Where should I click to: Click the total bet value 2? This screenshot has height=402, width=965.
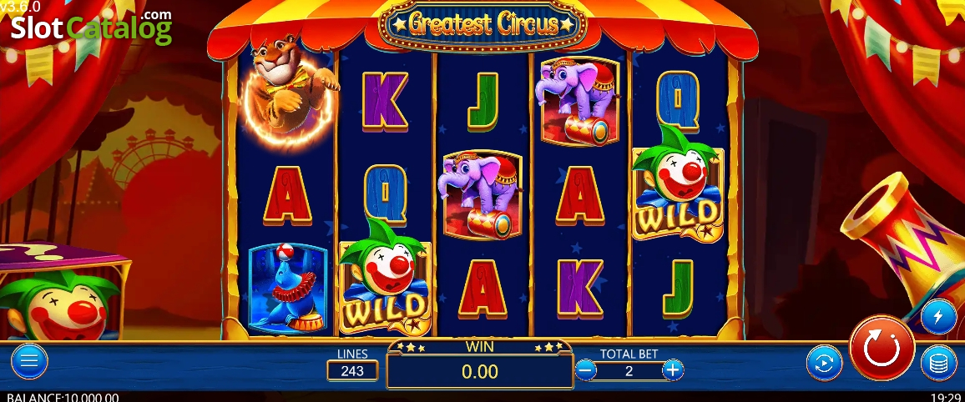[x=629, y=370]
